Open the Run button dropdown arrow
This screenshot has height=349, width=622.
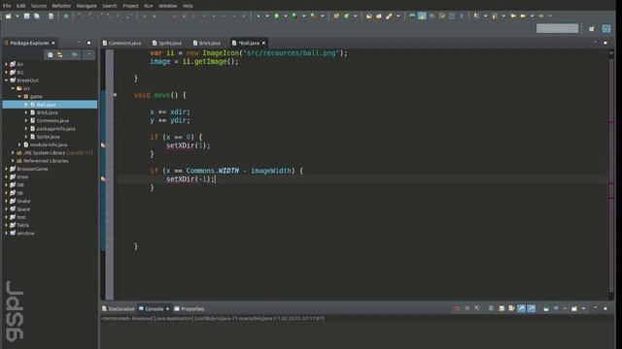285,16
